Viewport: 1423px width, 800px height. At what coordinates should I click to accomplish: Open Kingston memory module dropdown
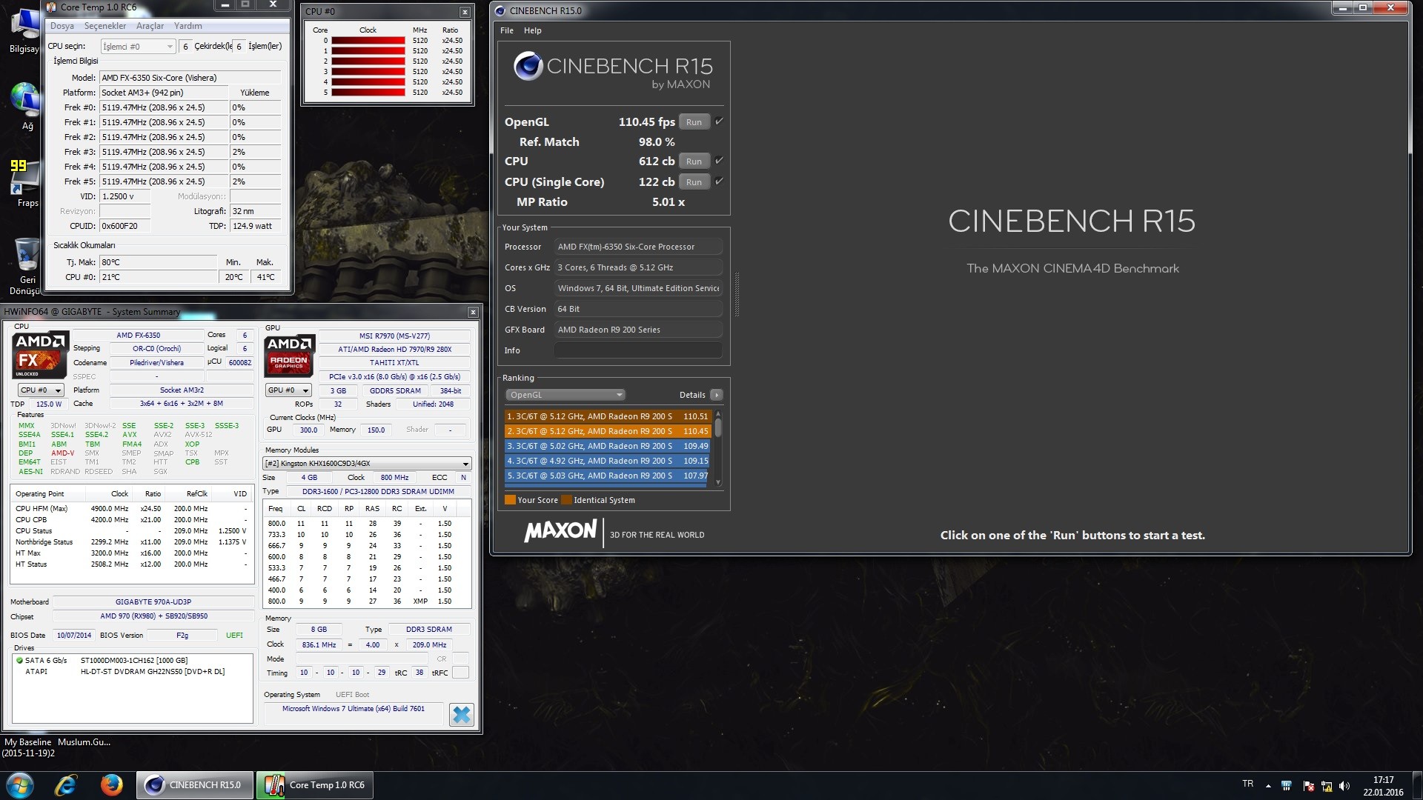pos(368,464)
